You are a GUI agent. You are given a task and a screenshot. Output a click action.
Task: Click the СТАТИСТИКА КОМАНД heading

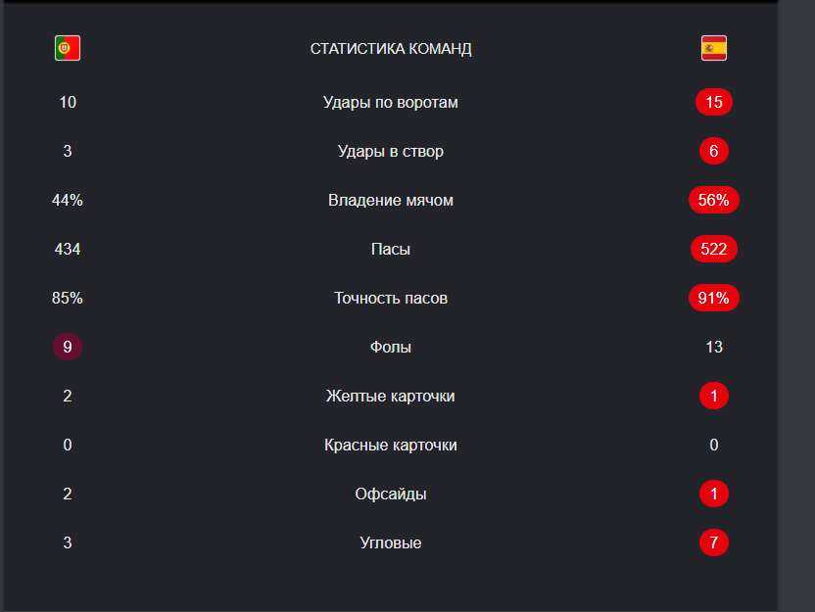[x=391, y=49]
